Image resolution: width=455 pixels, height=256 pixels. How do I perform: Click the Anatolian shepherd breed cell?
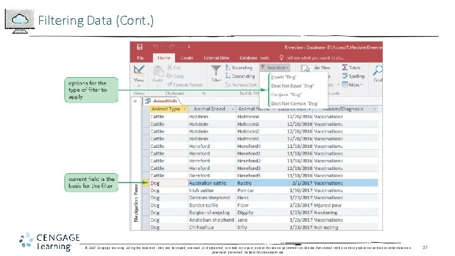point(212,220)
